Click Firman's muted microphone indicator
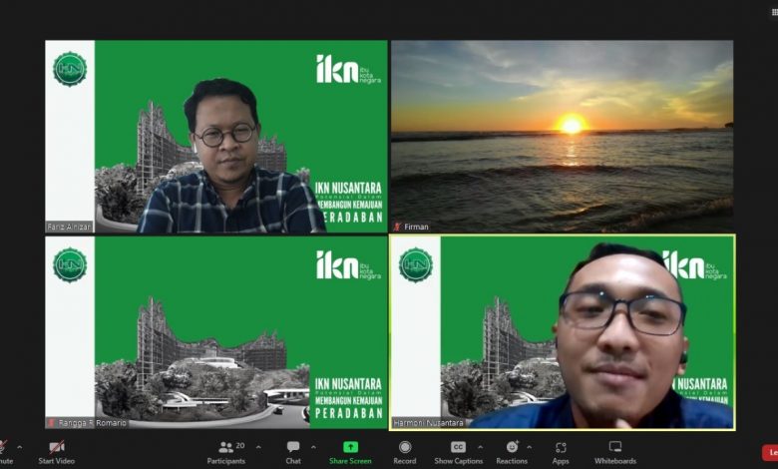The height and width of the screenshot is (469, 778). click(x=397, y=227)
